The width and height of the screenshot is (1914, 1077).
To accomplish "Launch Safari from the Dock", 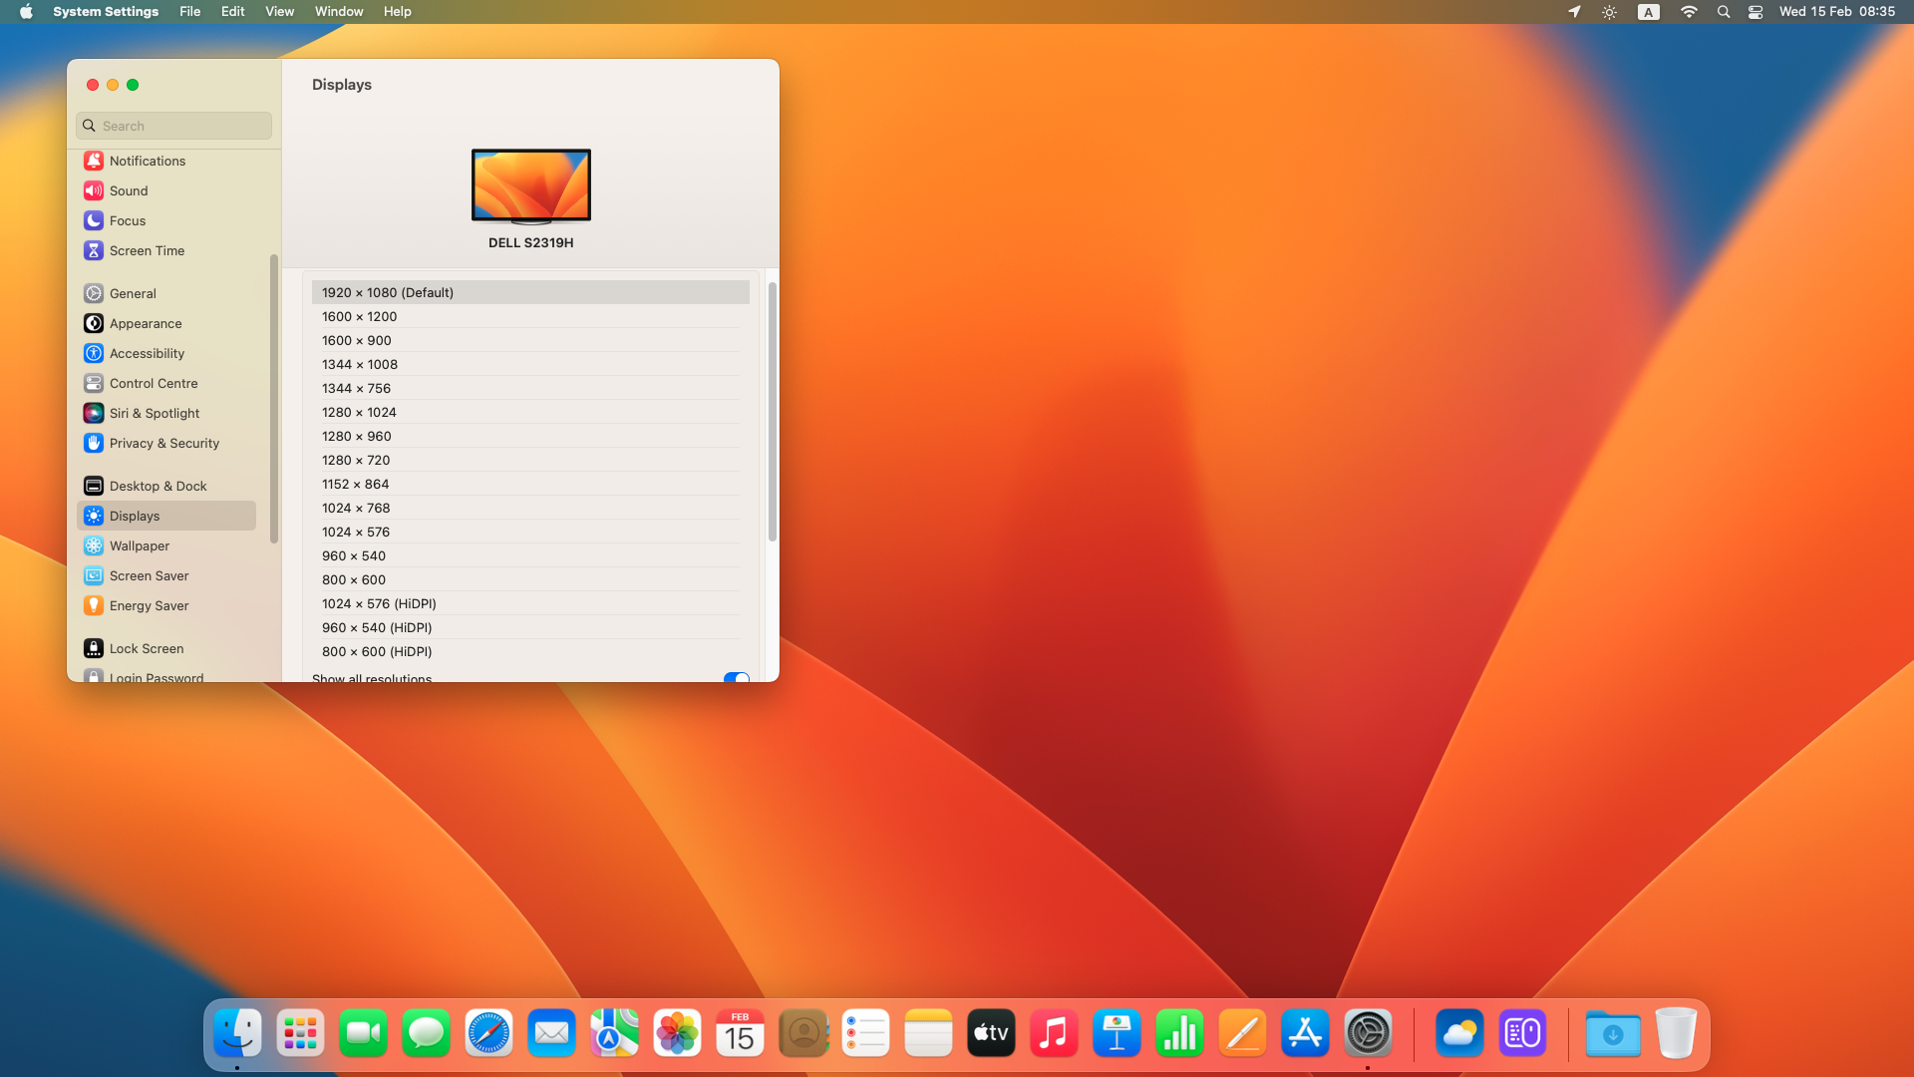I will click(488, 1034).
